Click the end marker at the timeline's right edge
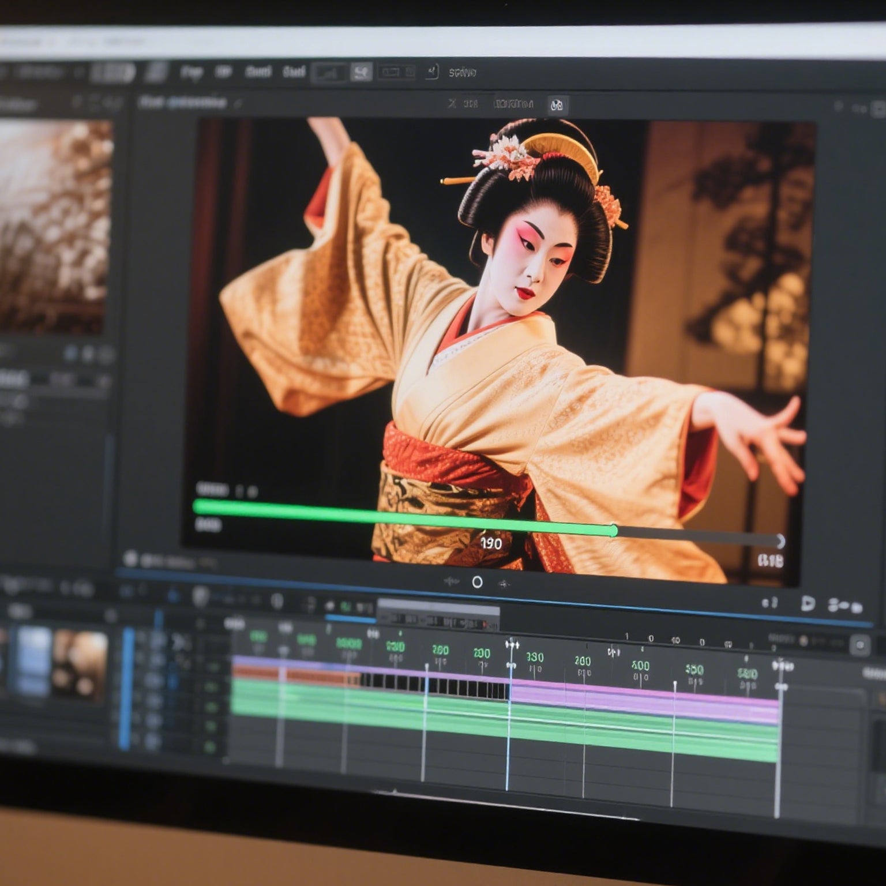This screenshot has width=886, height=886. (782, 667)
